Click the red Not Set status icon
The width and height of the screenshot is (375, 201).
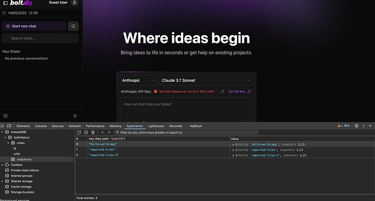point(155,92)
